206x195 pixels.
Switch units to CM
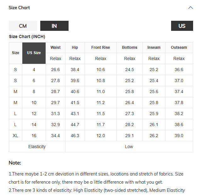click(23, 26)
